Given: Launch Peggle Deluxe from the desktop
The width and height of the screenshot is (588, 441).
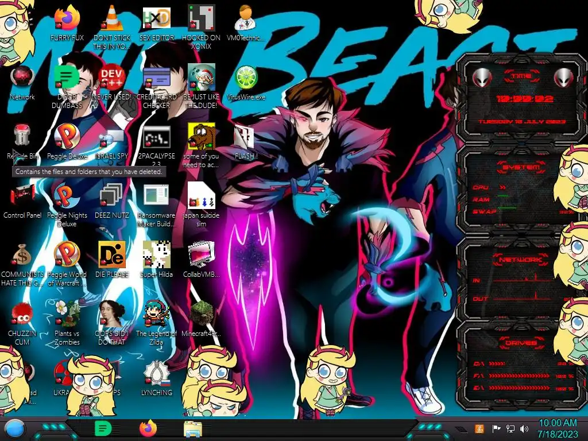Looking at the screenshot, I should pyautogui.click(x=67, y=137).
